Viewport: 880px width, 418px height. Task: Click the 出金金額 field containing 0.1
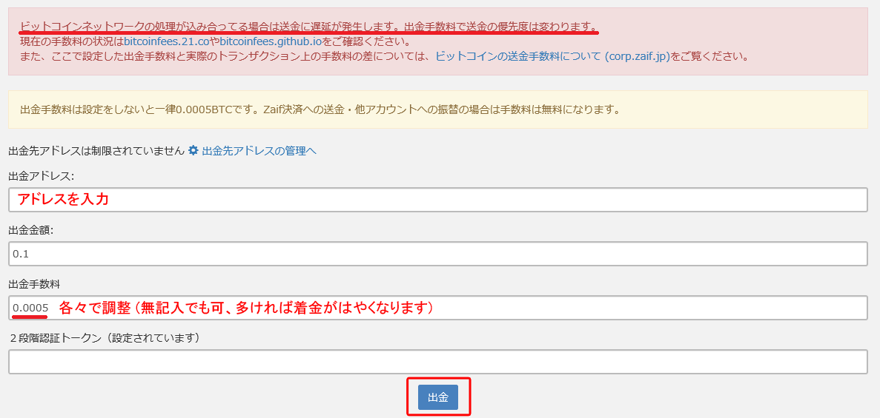coord(437,254)
